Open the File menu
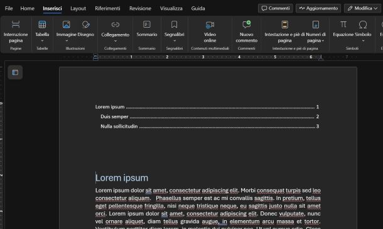 [9, 8]
